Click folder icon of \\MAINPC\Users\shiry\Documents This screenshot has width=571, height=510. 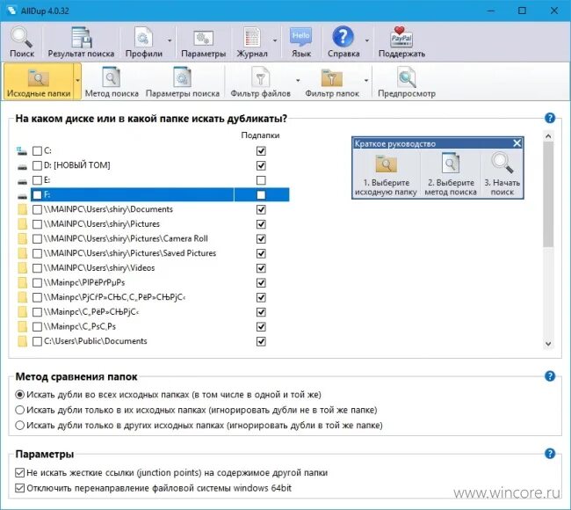[x=23, y=209]
